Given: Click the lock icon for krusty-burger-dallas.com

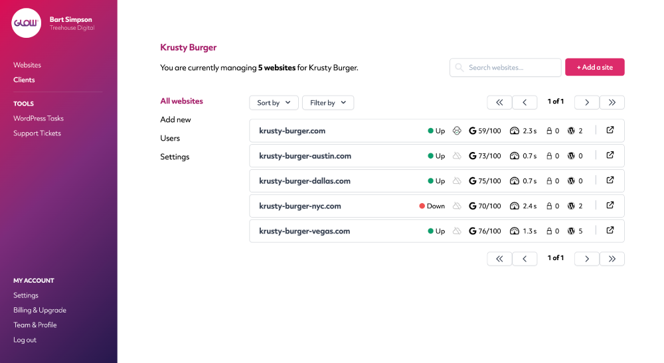Looking at the screenshot, I should [549, 181].
